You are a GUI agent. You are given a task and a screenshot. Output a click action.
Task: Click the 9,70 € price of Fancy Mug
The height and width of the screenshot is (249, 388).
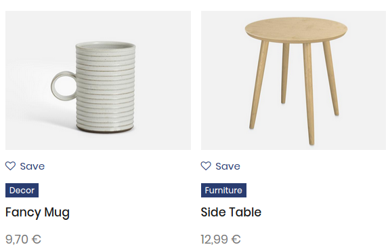click(23, 240)
